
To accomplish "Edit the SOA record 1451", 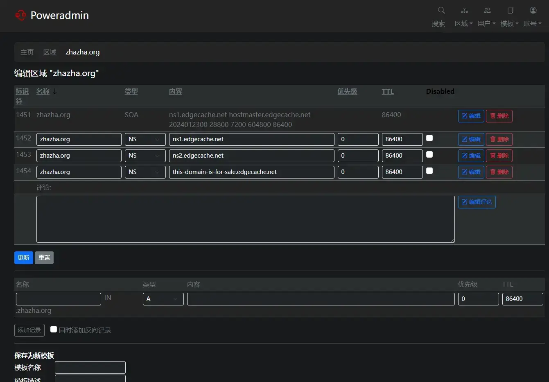I will (471, 116).
